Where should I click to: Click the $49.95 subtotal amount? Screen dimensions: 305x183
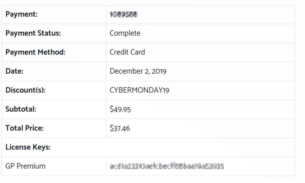pos(120,109)
